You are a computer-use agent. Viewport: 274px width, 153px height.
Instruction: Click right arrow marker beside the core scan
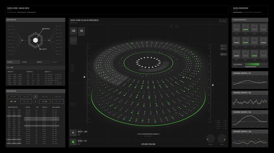[x=213, y=85]
